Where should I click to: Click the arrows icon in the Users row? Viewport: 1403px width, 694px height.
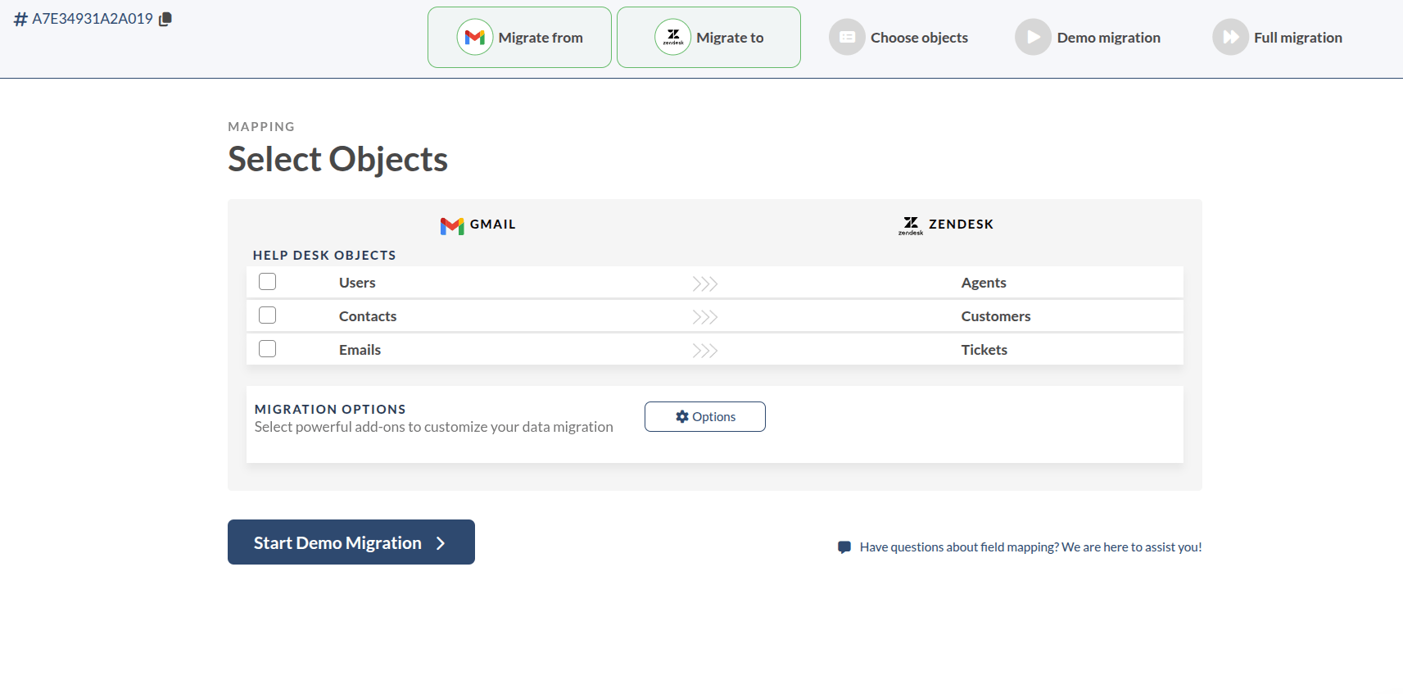pos(705,283)
